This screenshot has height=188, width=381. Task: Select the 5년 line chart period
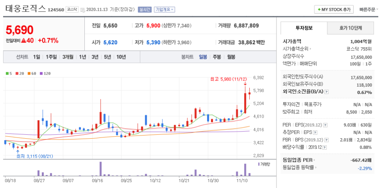coord(107,57)
